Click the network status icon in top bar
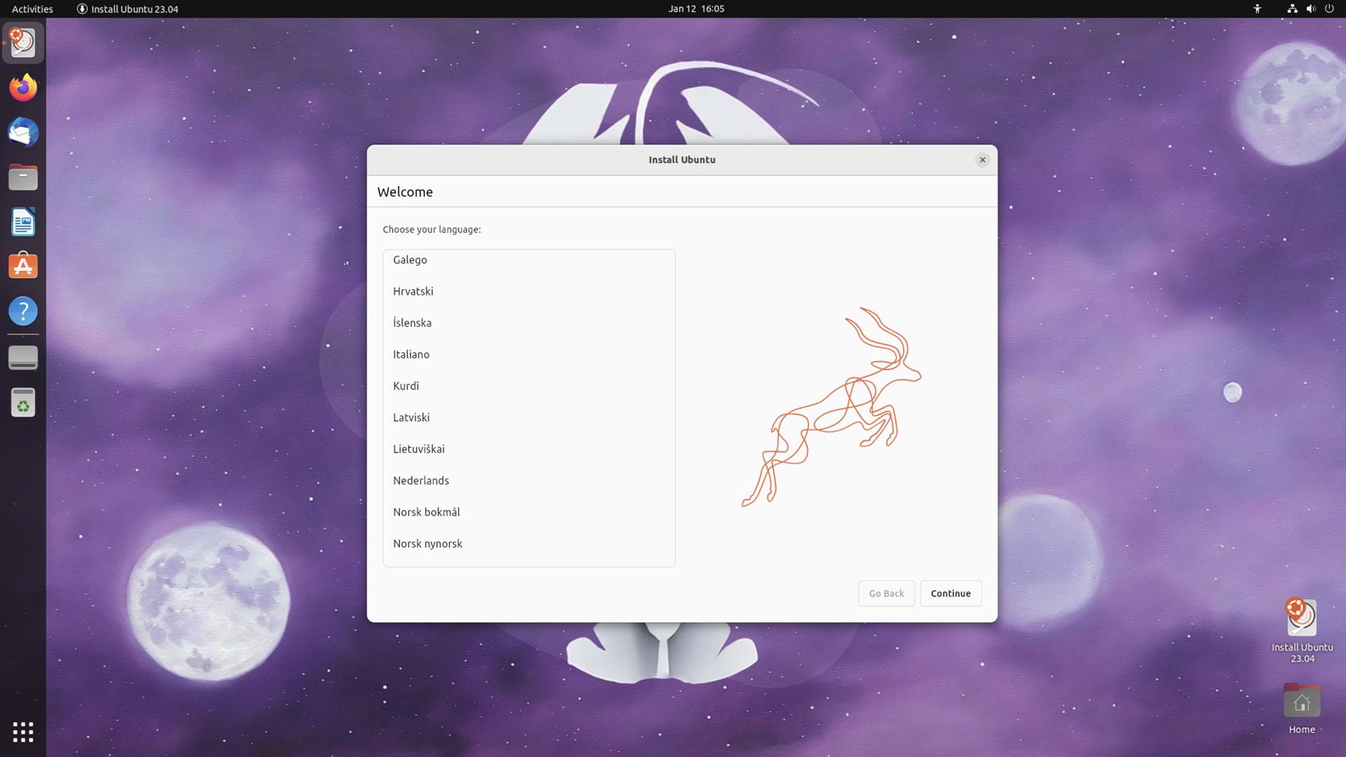1346x757 pixels. tap(1292, 9)
